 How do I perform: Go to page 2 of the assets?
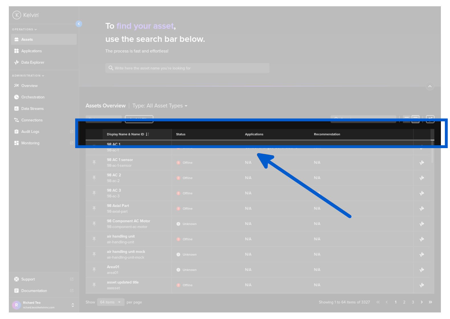click(x=404, y=302)
